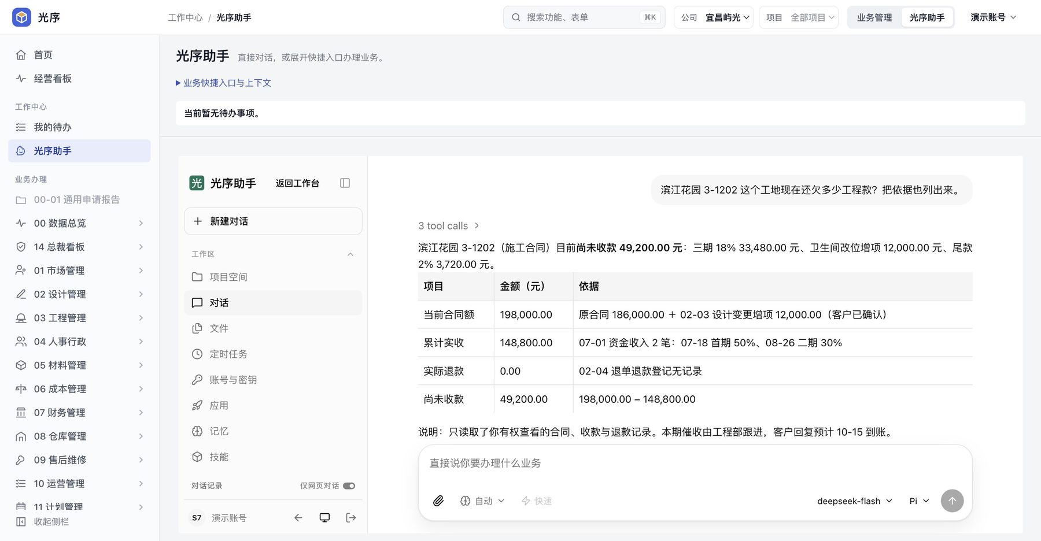Open 项目空间 folder item
This screenshot has height=541, width=1041.
tap(273, 277)
